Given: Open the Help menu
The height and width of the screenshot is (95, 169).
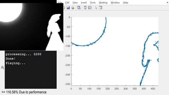Looking at the screenshot, I should [x=125, y=3].
